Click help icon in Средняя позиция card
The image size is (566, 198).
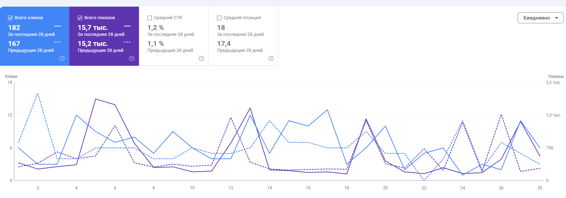[x=271, y=58]
